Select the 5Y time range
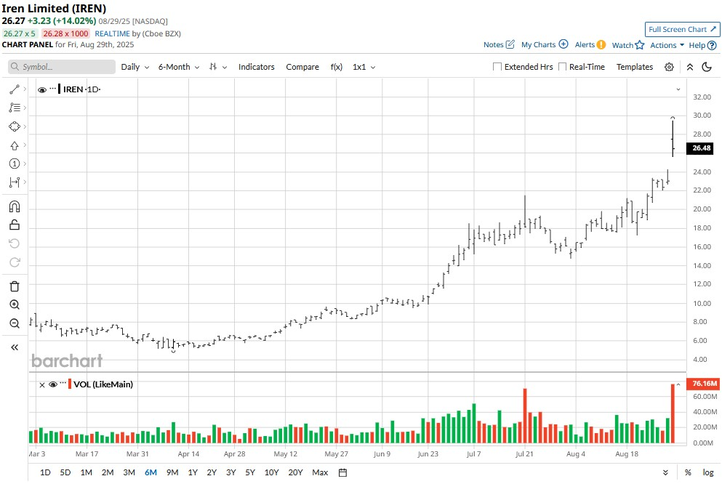Viewport: 722px width, 484px height. pyautogui.click(x=250, y=472)
